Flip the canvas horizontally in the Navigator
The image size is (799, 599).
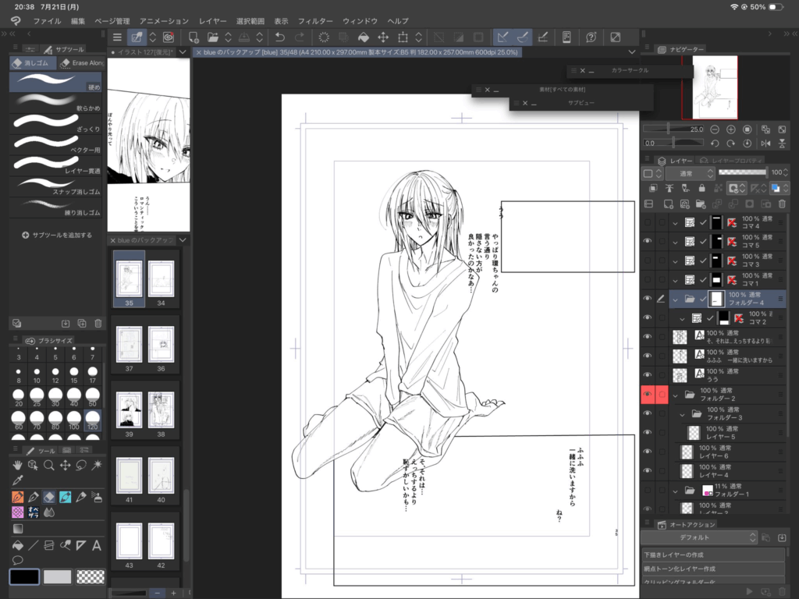tap(765, 144)
